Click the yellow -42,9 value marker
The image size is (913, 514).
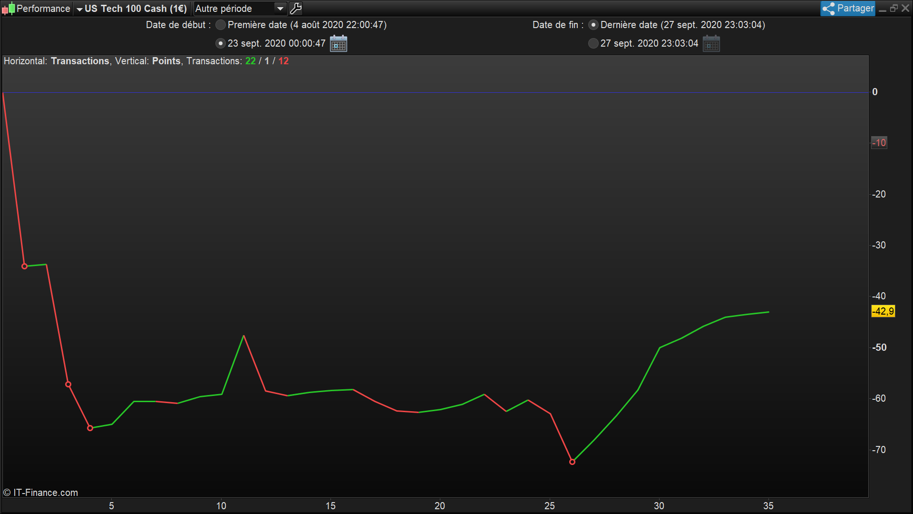pyautogui.click(x=883, y=311)
